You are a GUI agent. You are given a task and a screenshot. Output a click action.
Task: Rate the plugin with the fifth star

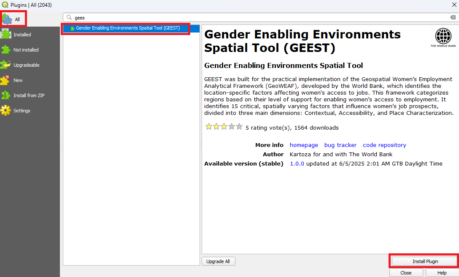click(239, 127)
